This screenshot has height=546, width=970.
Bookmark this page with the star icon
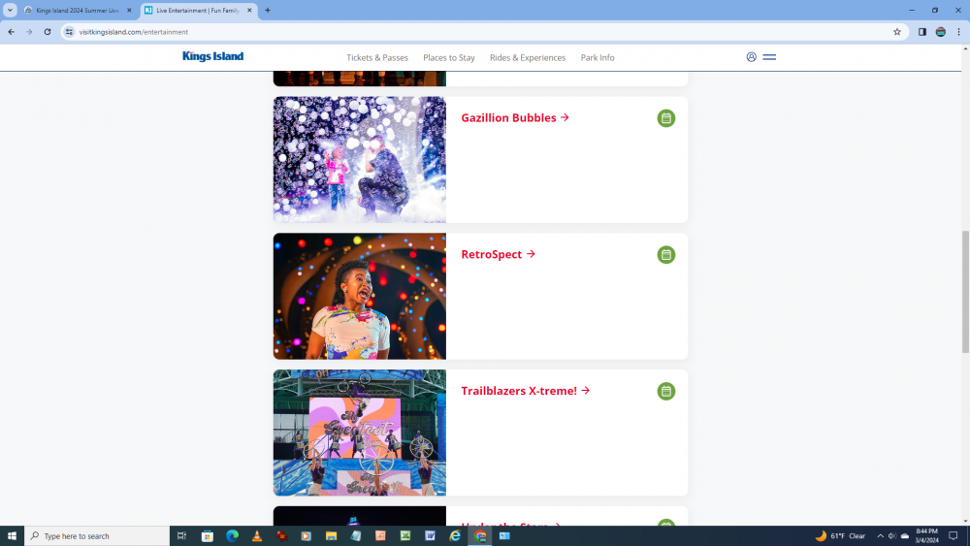(x=897, y=32)
